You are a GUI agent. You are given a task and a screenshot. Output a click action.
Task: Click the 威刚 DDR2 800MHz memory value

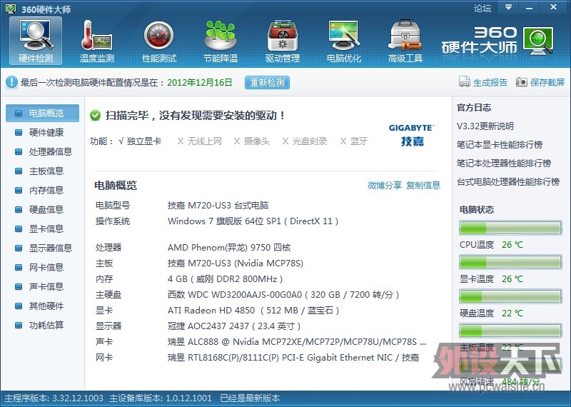(225, 279)
